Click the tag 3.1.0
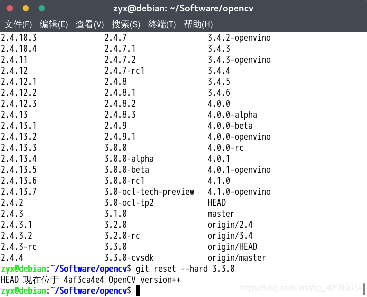This screenshot has width=367, height=297. pyautogui.click(x=115, y=214)
